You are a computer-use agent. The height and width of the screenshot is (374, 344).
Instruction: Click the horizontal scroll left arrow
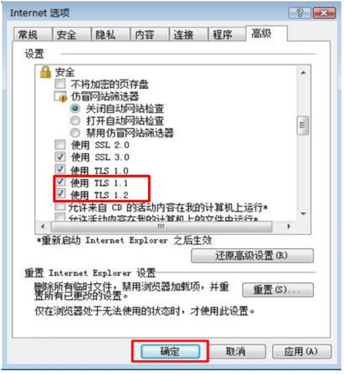(43, 226)
